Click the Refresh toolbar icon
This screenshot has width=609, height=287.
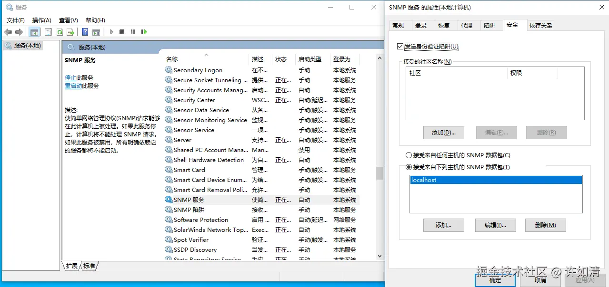tap(60, 32)
